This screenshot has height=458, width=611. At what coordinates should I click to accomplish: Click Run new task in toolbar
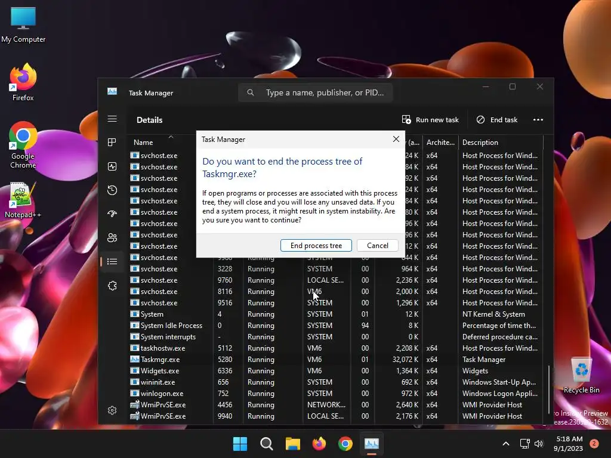tap(430, 119)
